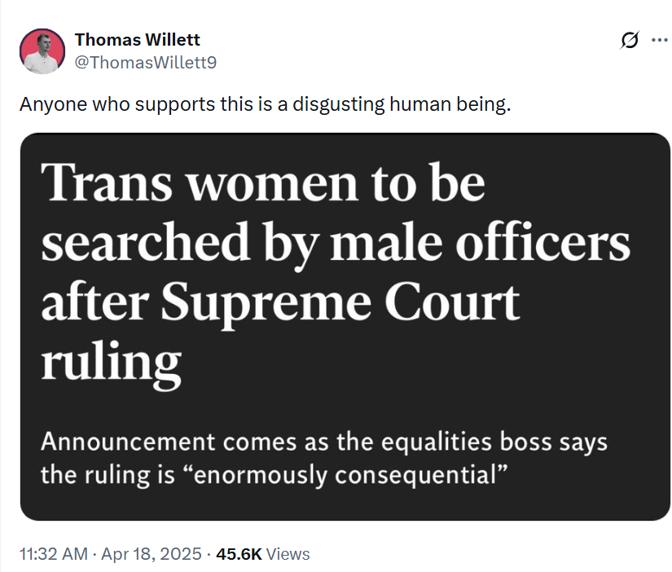This screenshot has width=672, height=572.
Task: Click the word "ruling" in the headline
Action: 111,361
